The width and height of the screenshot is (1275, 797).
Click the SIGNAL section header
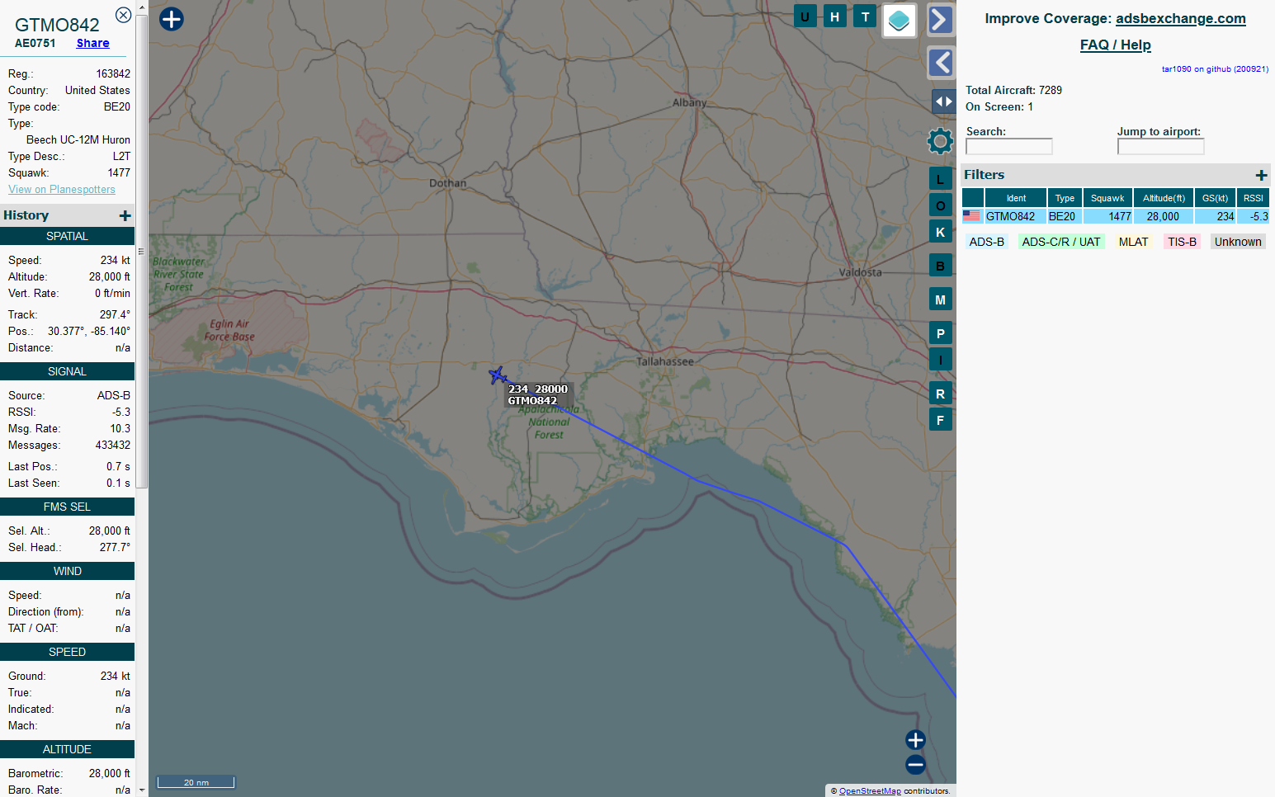coord(67,371)
